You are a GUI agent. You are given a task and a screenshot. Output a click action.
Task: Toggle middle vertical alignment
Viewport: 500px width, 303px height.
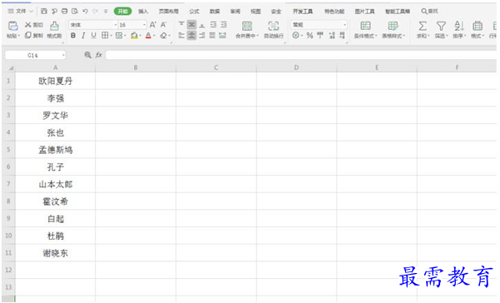pyautogui.click(x=191, y=25)
